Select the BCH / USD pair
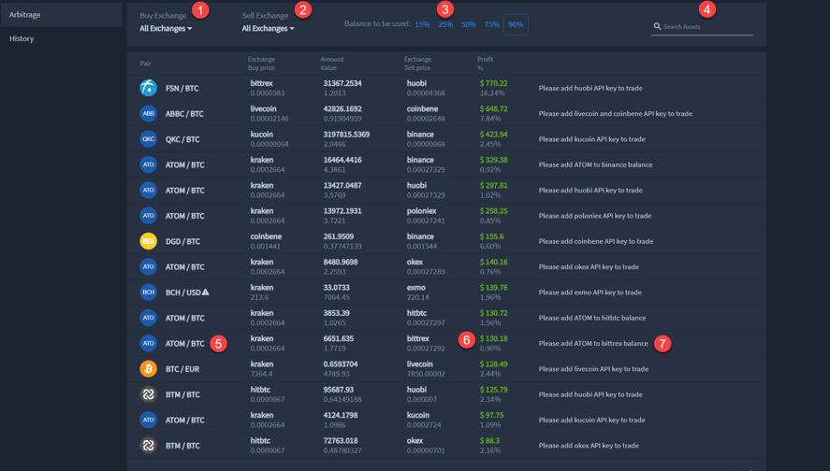The image size is (830, 471). tap(183, 293)
